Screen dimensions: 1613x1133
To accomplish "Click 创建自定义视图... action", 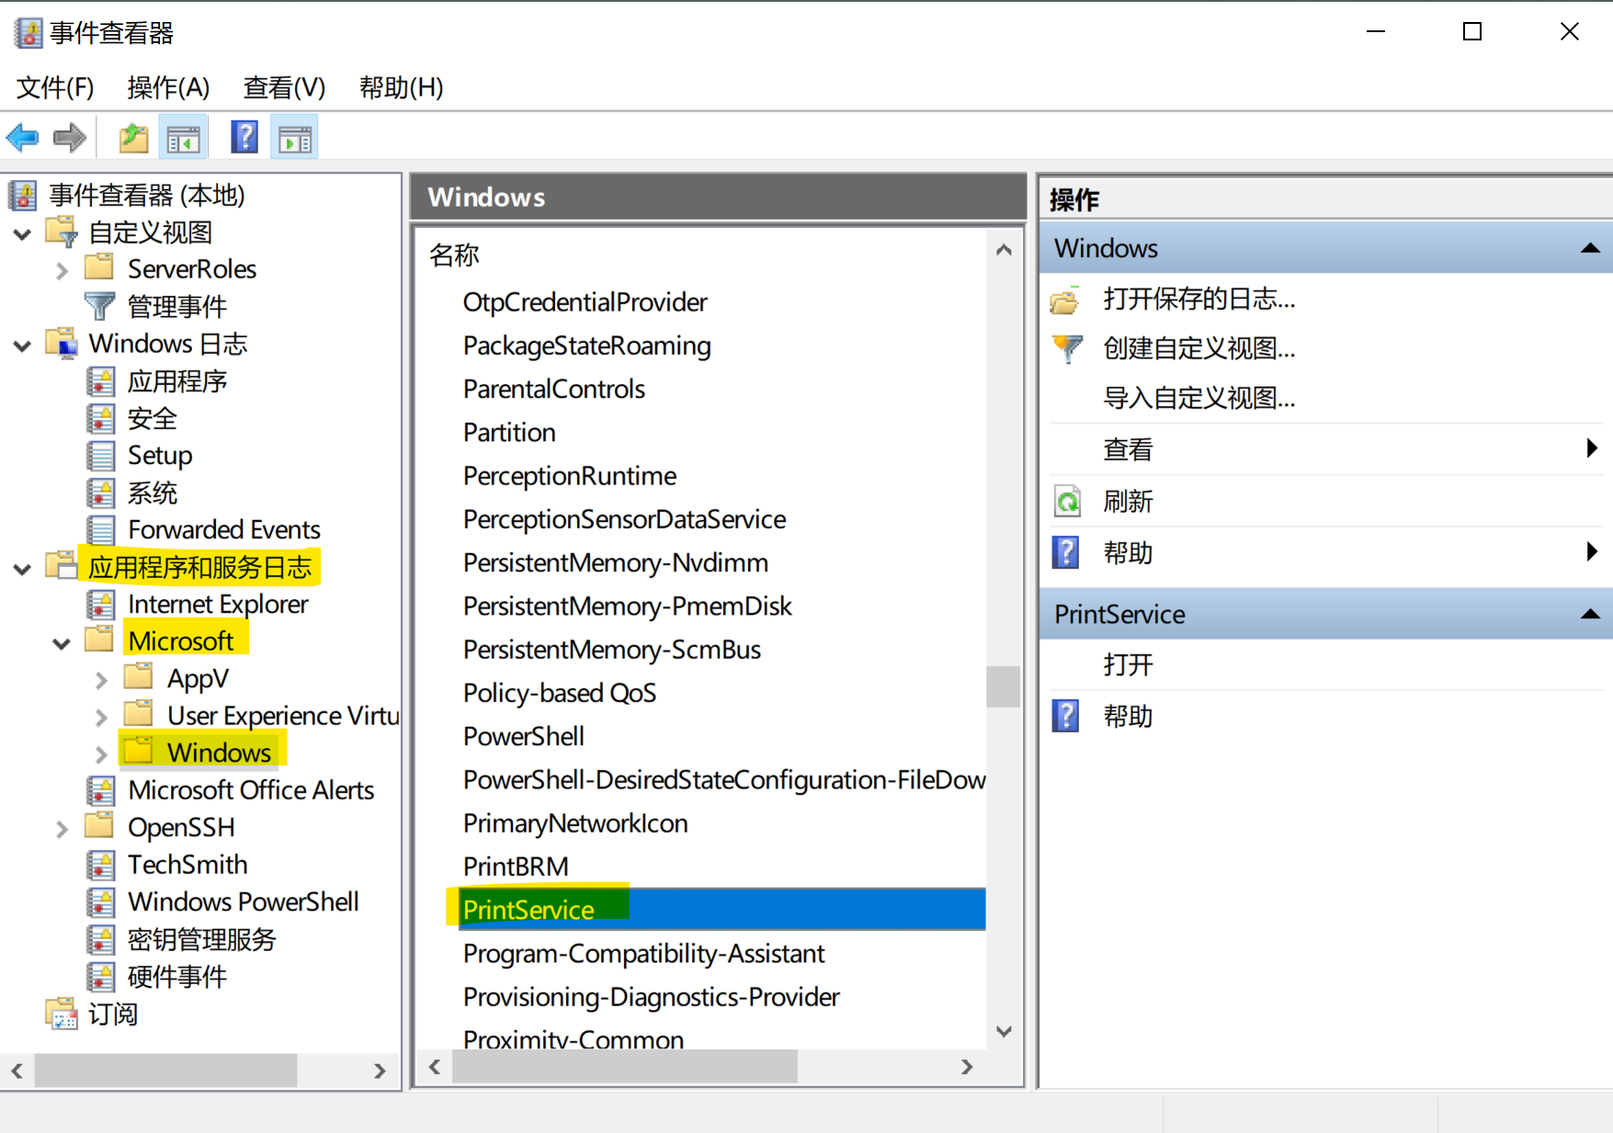I will pos(1198,349).
